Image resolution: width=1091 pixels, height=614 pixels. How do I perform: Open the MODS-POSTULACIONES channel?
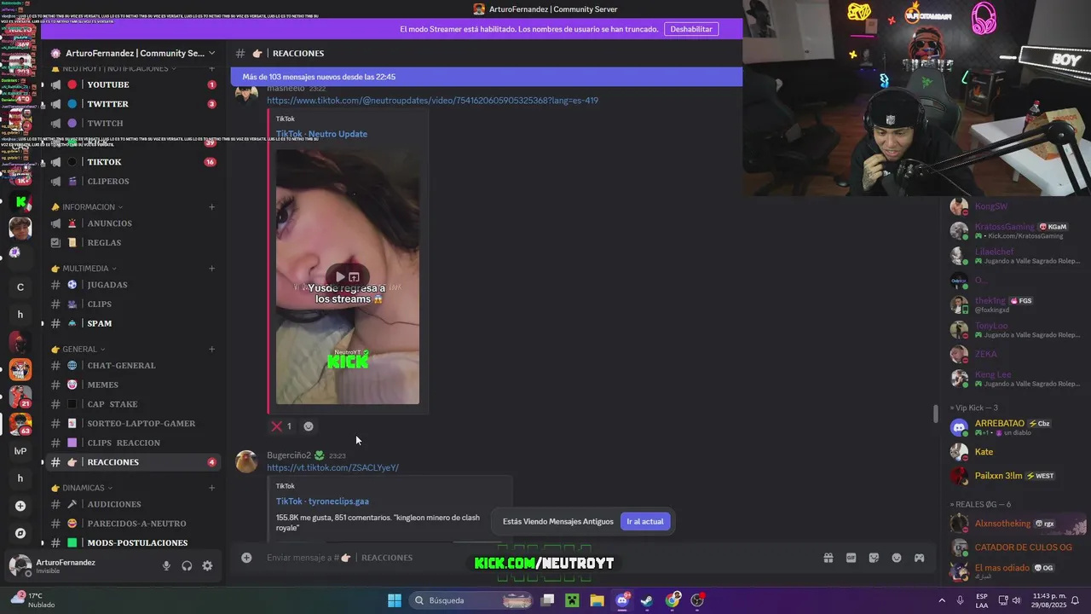click(133, 542)
